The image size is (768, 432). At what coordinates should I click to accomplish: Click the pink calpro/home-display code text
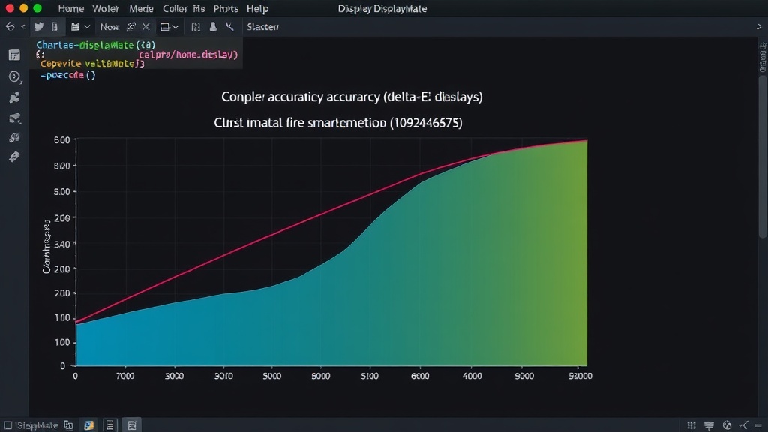click(x=188, y=55)
